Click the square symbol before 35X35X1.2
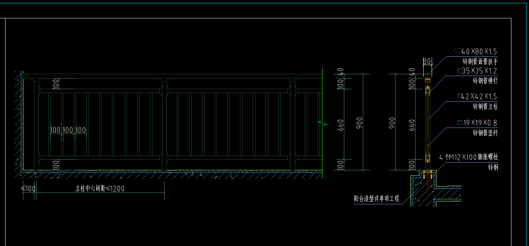This screenshot has width=529, height=246. (x=460, y=70)
